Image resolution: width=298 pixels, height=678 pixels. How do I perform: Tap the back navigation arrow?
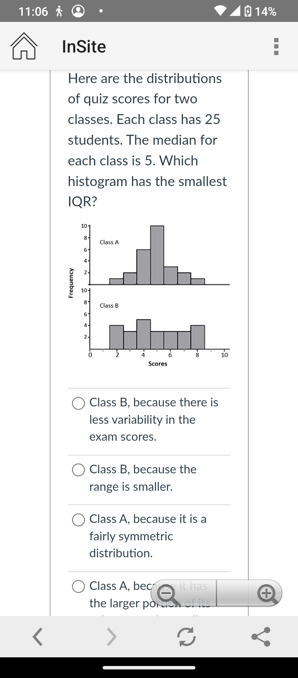coord(37,637)
